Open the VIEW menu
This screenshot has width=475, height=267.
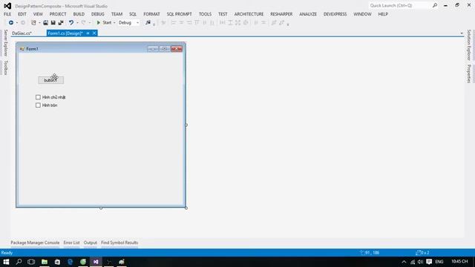pyautogui.click(x=38, y=14)
